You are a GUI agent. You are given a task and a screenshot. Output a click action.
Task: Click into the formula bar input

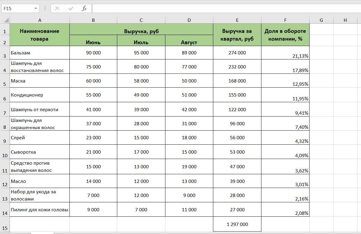[226, 9]
